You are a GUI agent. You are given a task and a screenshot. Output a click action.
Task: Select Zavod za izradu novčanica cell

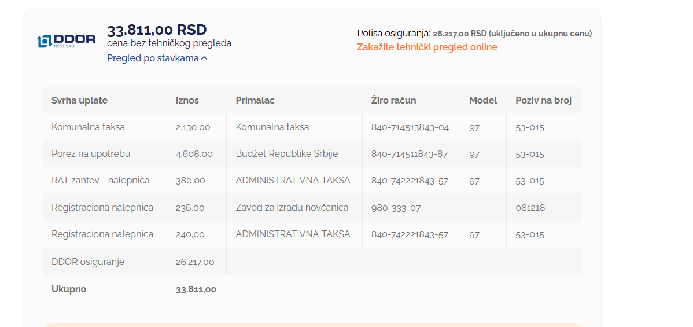pyautogui.click(x=292, y=207)
